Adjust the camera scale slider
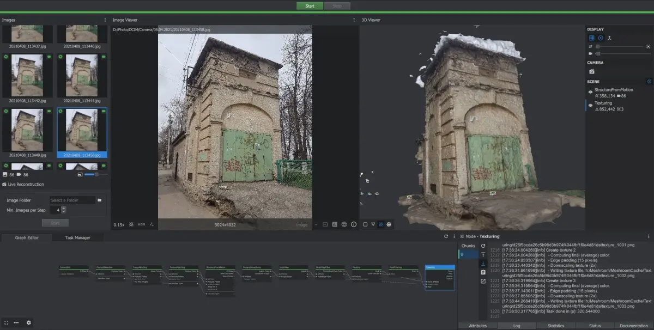Viewport: 654px width, 330px height. click(x=623, y=53)
